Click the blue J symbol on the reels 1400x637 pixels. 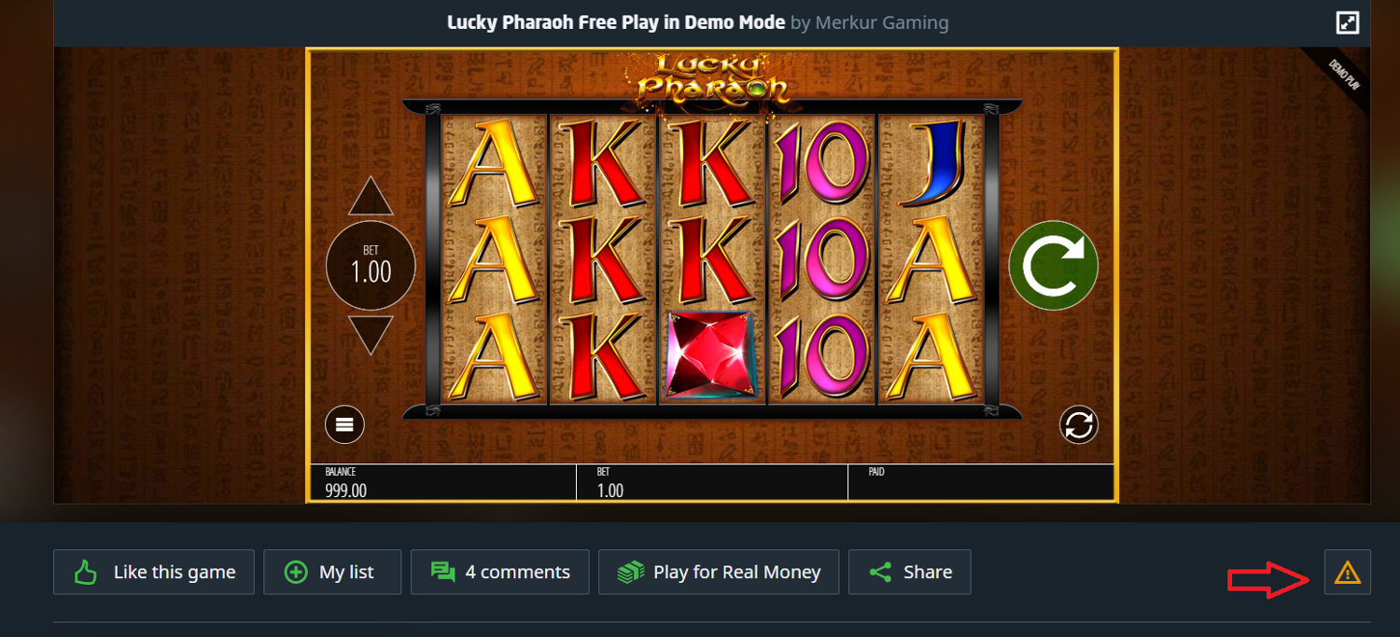click(930, 164)
